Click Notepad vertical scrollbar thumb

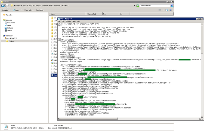202,39
